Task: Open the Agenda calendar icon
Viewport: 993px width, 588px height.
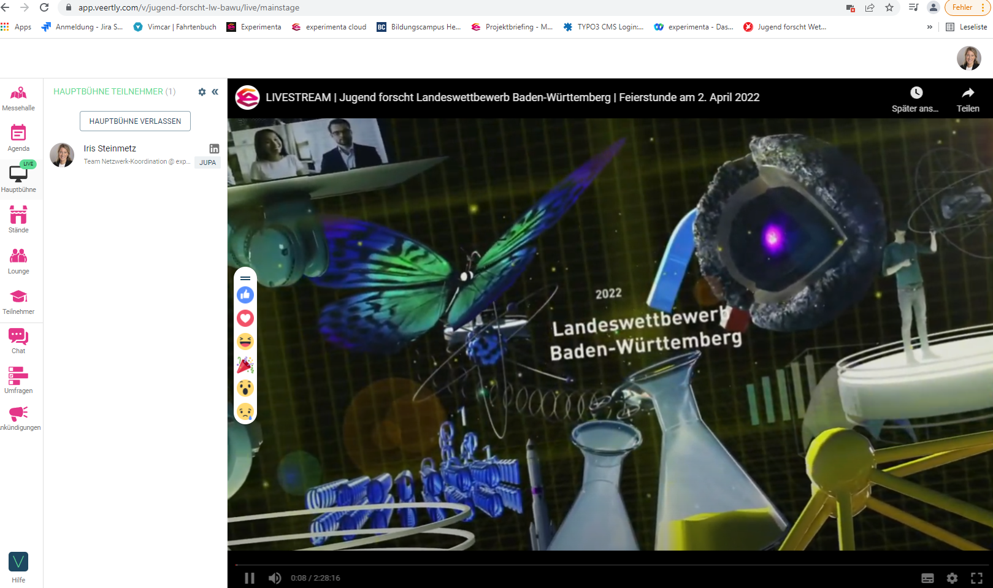Action: click(x=18, y=137)
